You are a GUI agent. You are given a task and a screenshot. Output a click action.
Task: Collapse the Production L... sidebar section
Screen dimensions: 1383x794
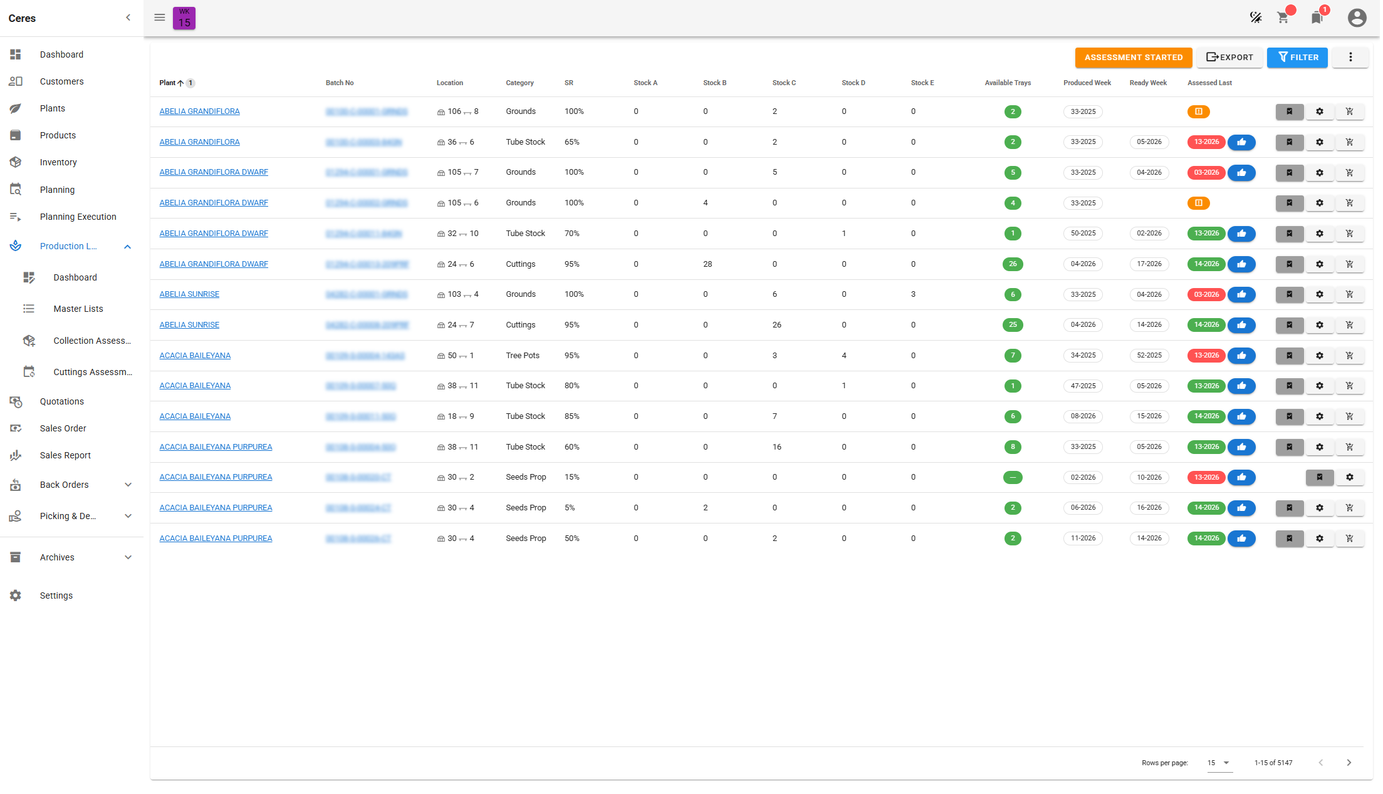(x=128, y=247)
